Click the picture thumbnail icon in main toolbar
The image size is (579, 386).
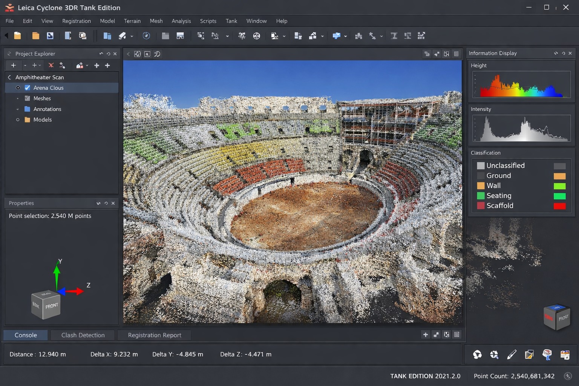(180, 36)
